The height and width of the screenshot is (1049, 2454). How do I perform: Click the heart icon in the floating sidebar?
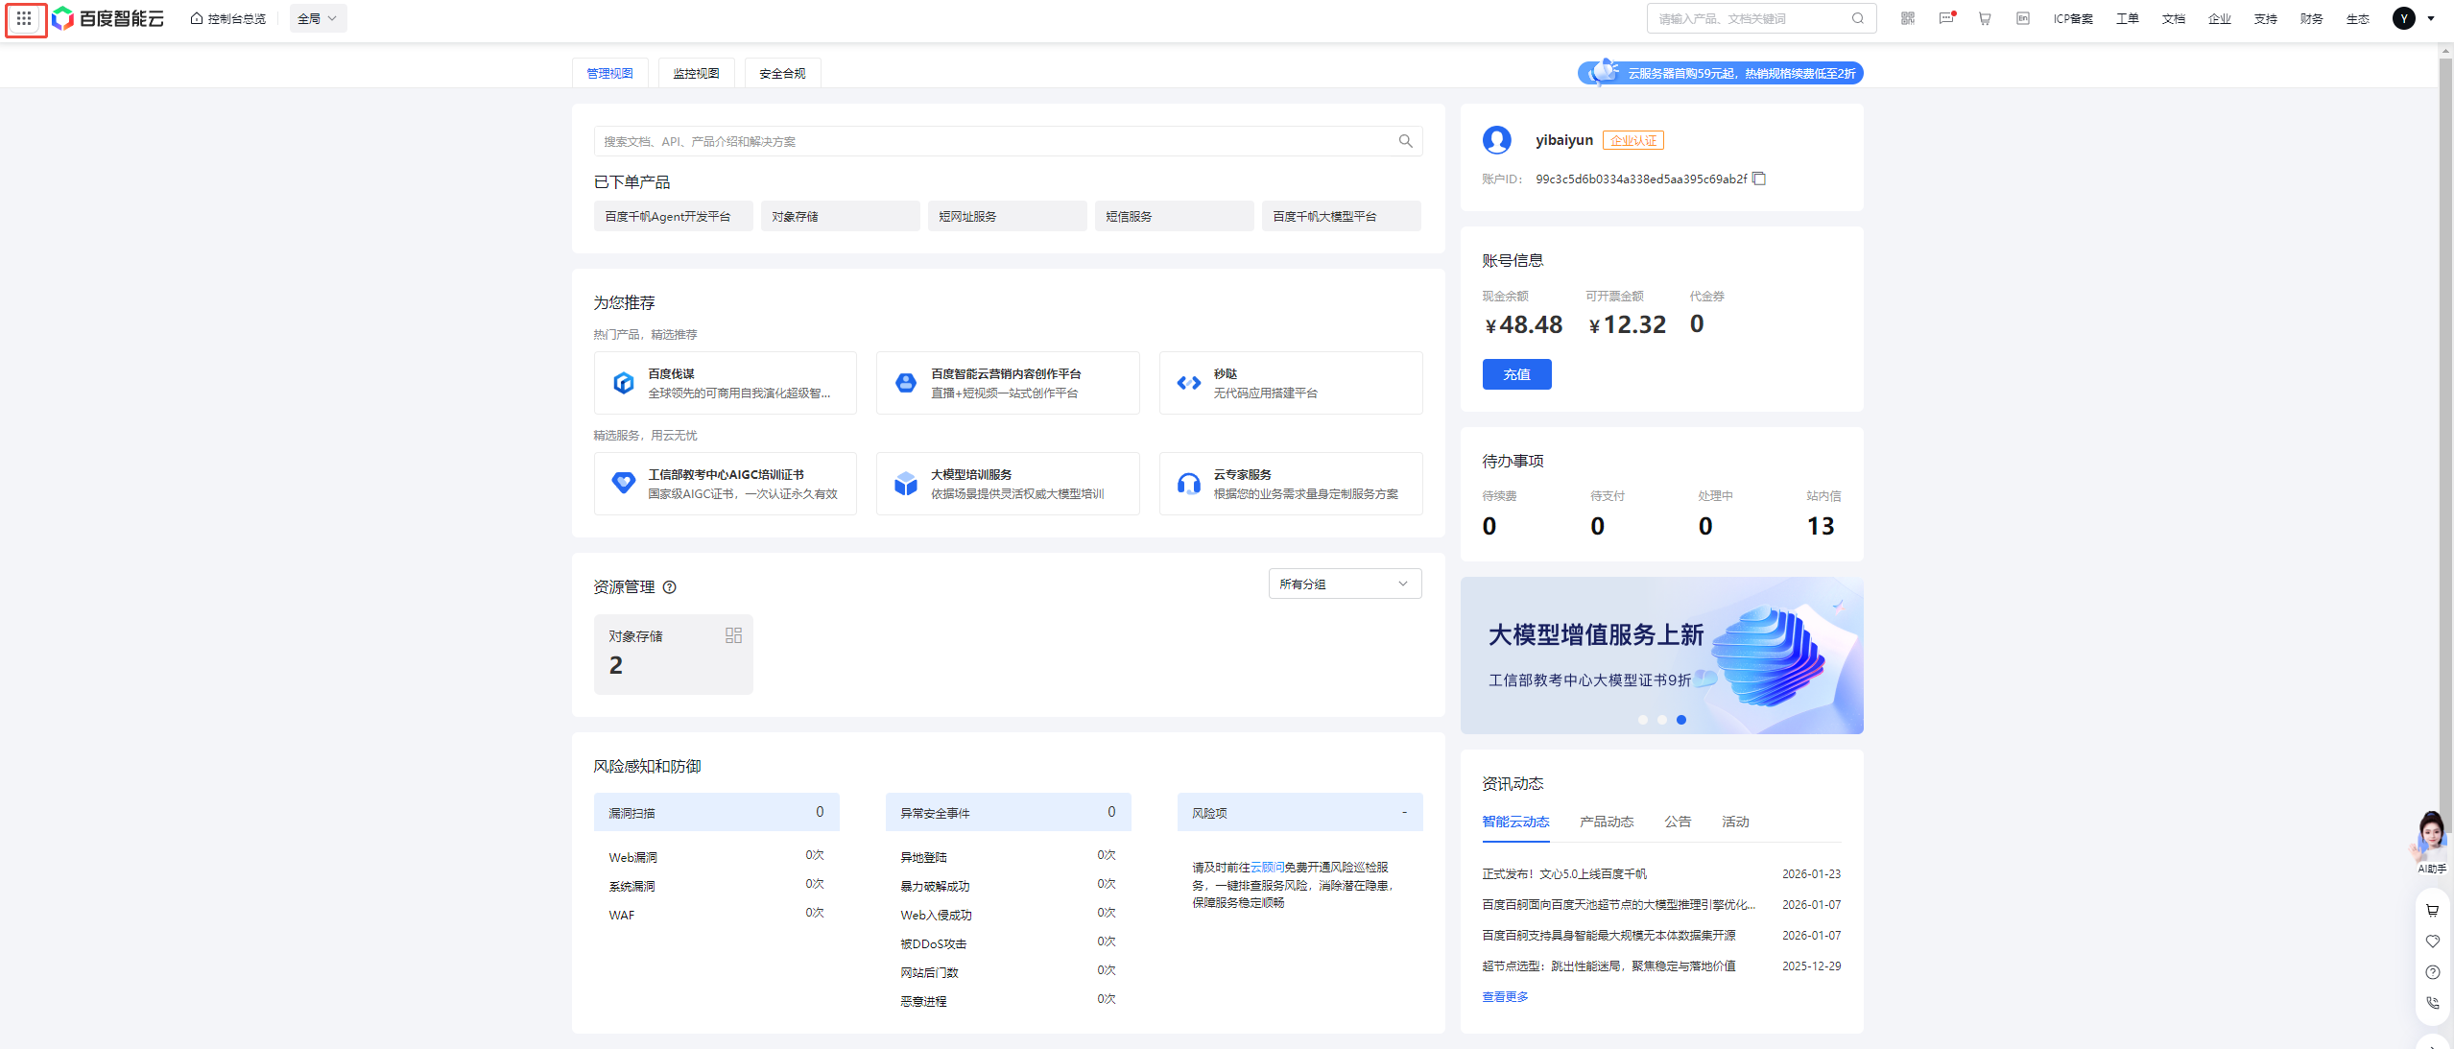click(x=2433, y=942)
